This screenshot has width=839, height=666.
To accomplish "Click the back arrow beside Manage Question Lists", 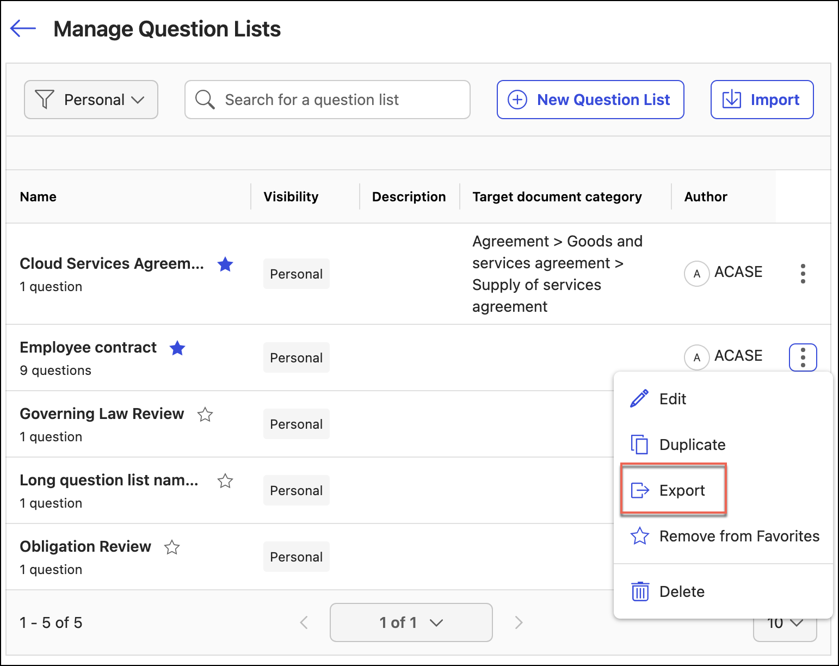I will pyautogui.click(x=23, y=28).
